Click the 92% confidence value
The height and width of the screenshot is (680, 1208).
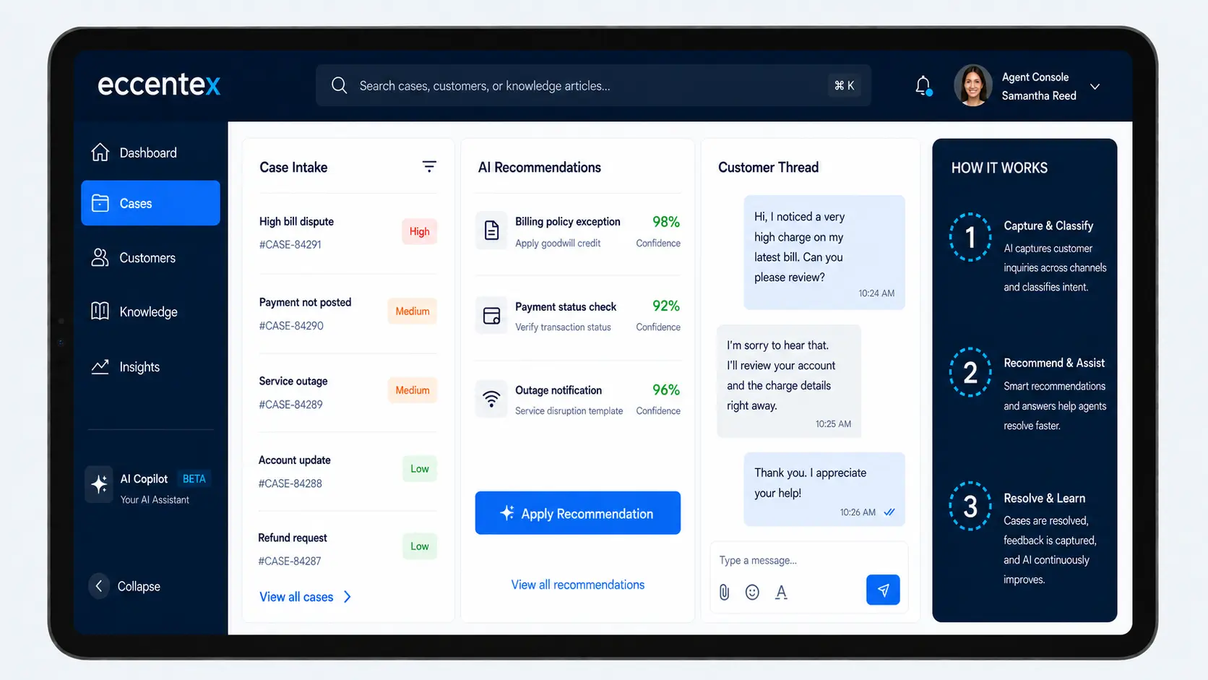coord(665,306)
